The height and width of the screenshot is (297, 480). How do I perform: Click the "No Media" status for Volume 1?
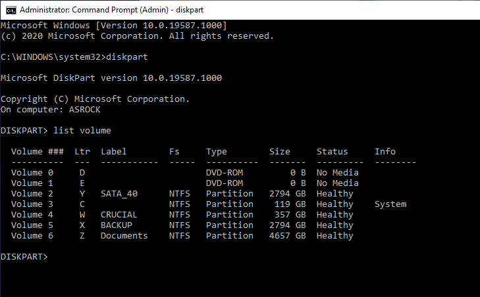coord(337,183)
